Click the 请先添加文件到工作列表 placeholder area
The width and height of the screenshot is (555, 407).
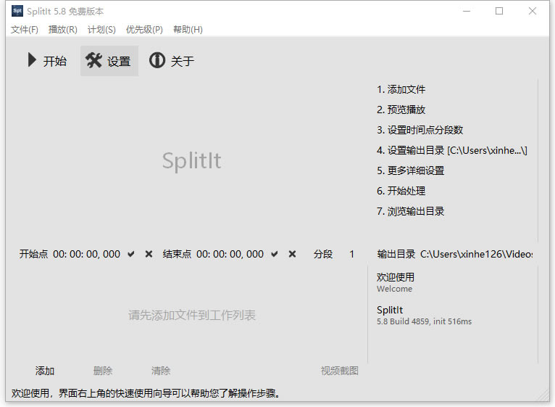(x=192, y=315)
